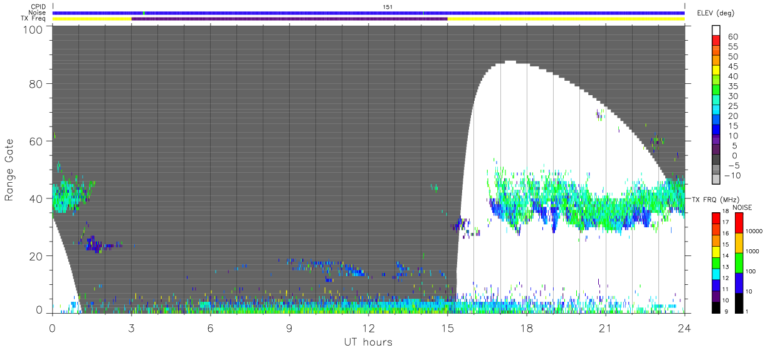
Task: Pick noise color between 1000 and 10000
Action: [739, 243]
